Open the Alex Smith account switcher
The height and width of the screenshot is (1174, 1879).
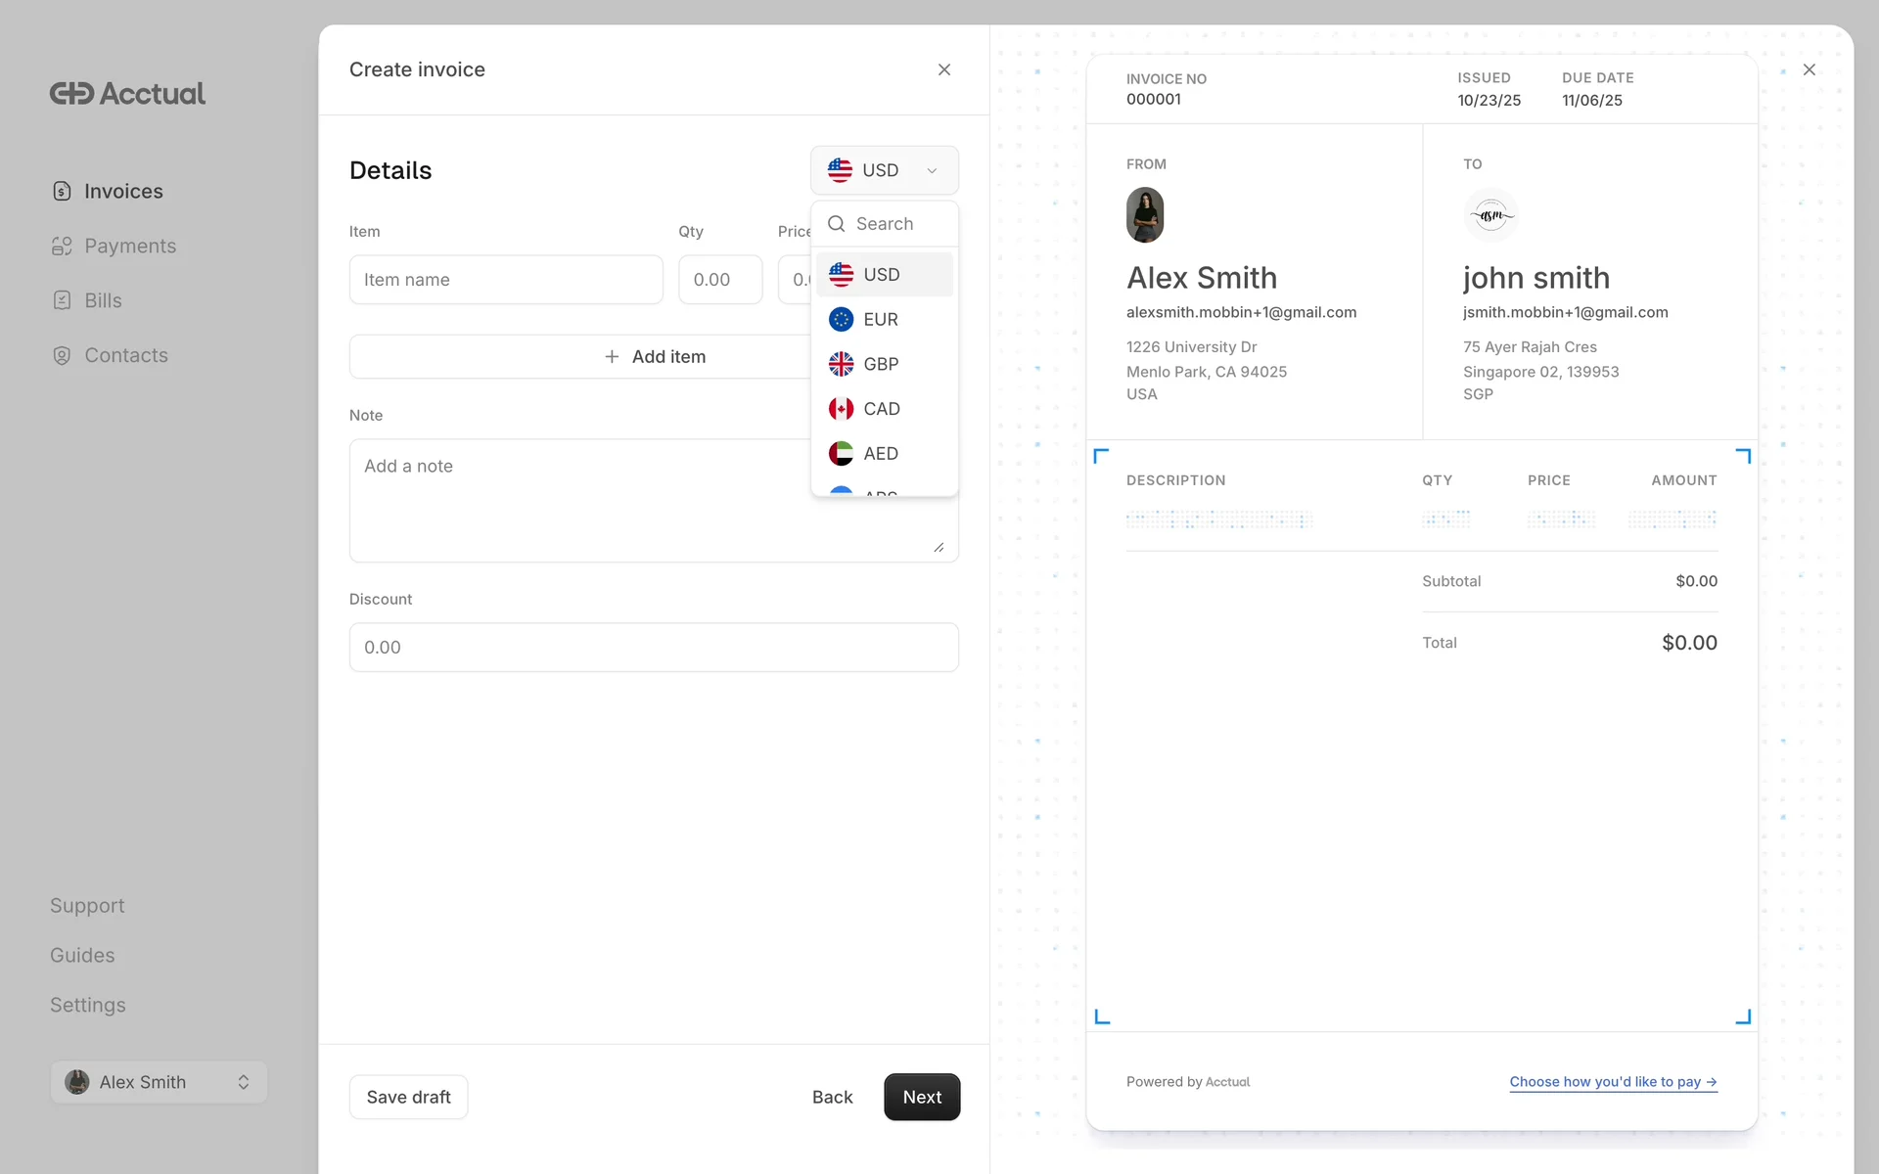tap(159, 1082)
